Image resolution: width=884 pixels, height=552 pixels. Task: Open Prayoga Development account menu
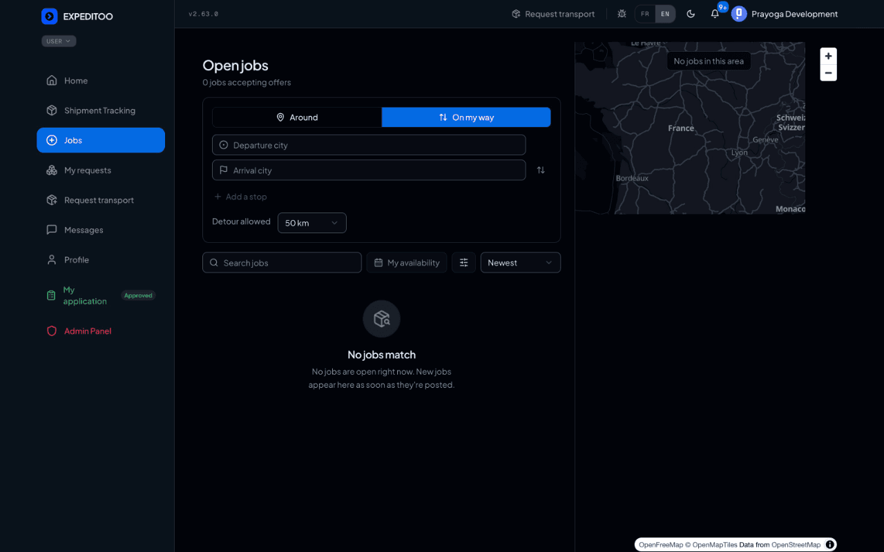(x=785, y=14)
